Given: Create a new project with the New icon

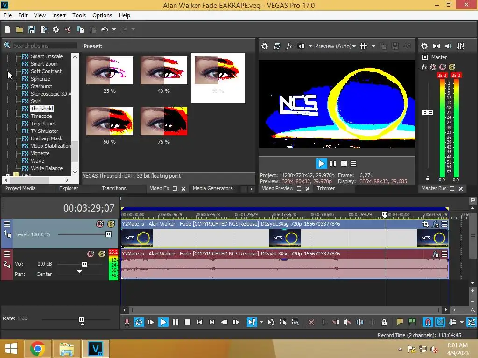Looking at the screenshot, I should pos(7,29).
